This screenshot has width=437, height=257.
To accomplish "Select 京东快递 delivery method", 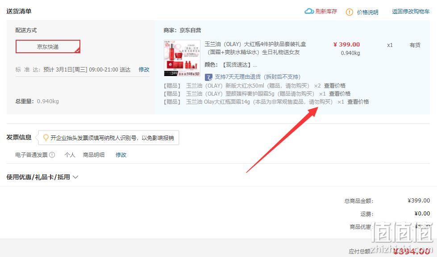I will point(48,46).
